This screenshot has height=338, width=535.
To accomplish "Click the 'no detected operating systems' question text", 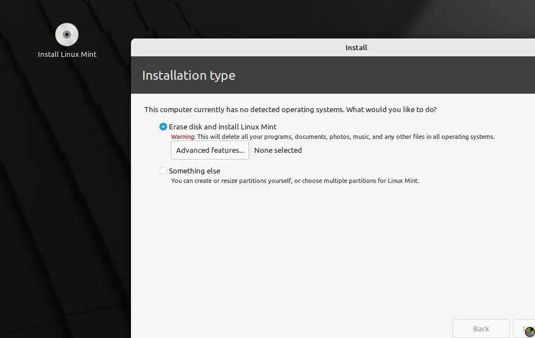I will pos(290,109).
